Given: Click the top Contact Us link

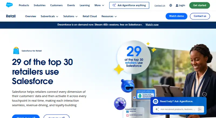Looking at the screenshot, I should tap(160, 5).
